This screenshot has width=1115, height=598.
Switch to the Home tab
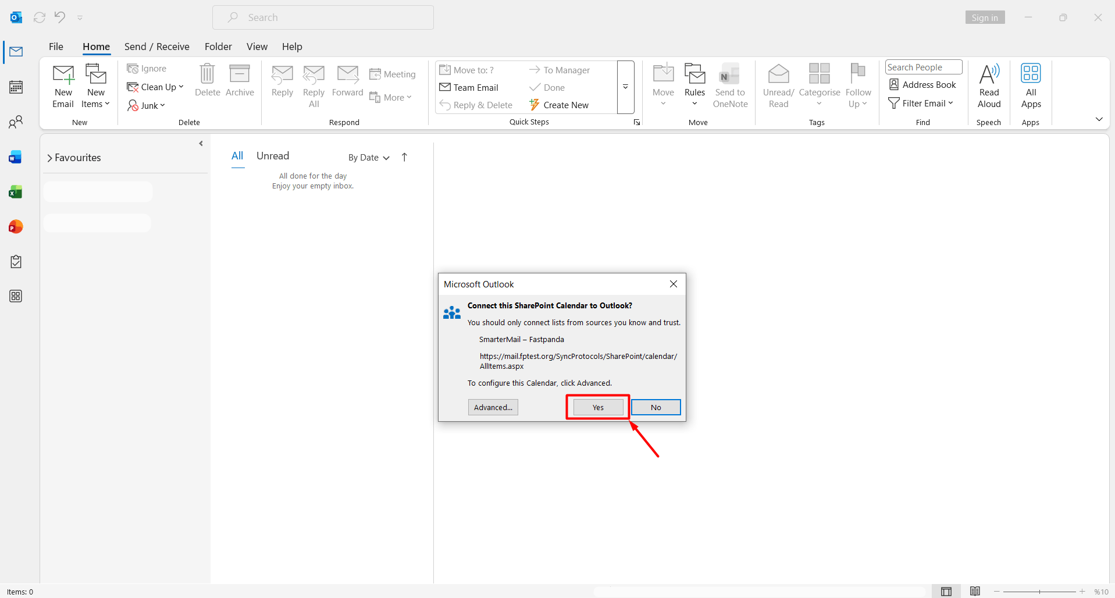96,47
